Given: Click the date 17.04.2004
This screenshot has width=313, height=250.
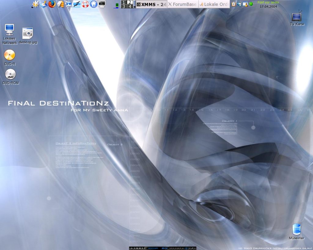Looking at the screenshot, I should (268, 6).
